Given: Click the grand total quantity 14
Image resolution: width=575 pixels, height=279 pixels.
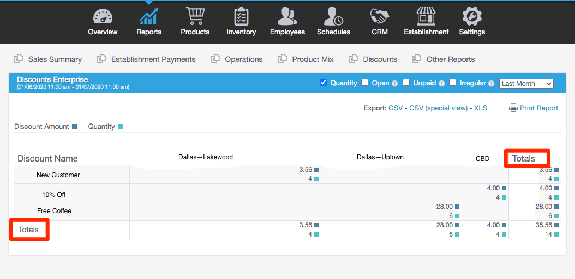Looking at the screenshot, I should click(548, 234).
